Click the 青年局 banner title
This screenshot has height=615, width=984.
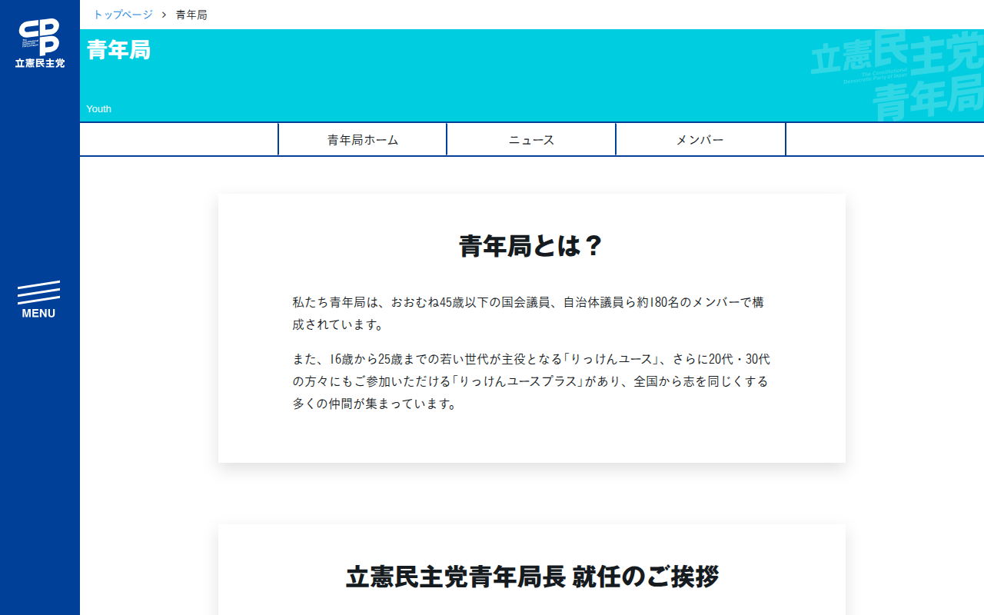point(118,50)
